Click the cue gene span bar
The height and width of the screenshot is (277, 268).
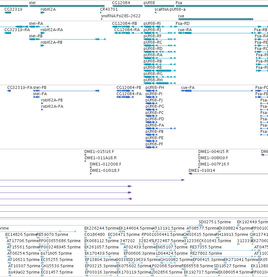[x=216, y=19]
